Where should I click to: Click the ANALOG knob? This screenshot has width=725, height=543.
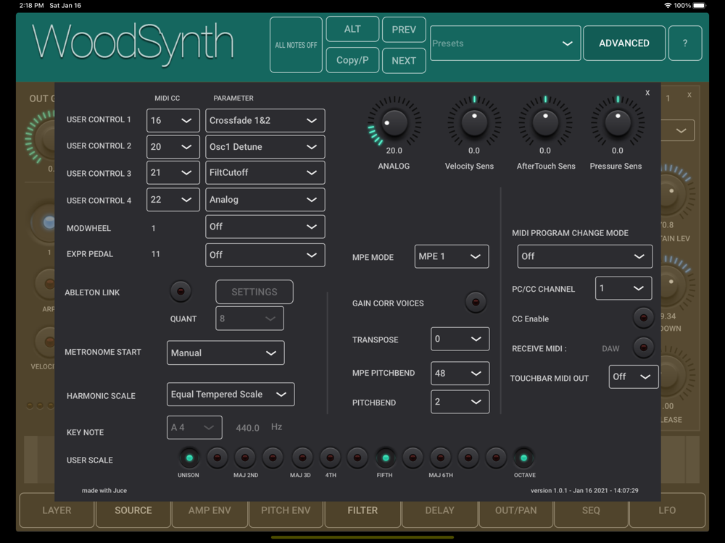[394, 122]
